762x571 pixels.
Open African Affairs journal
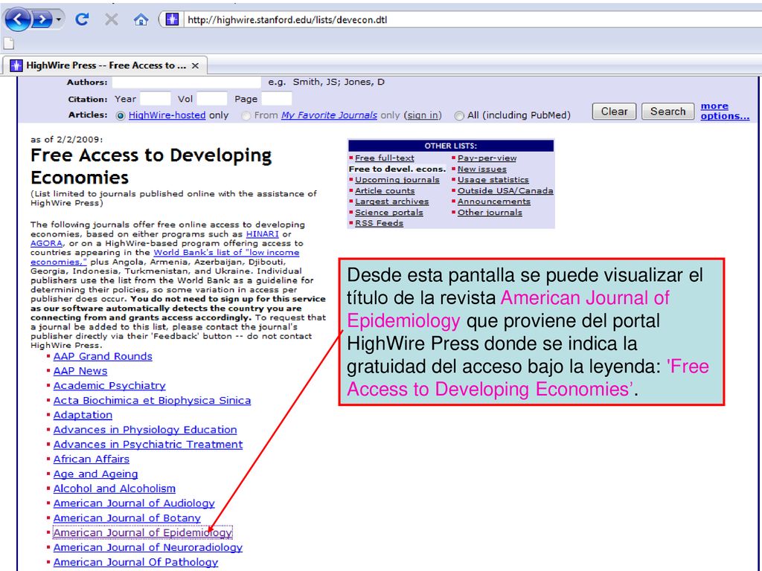click(92, 459)
